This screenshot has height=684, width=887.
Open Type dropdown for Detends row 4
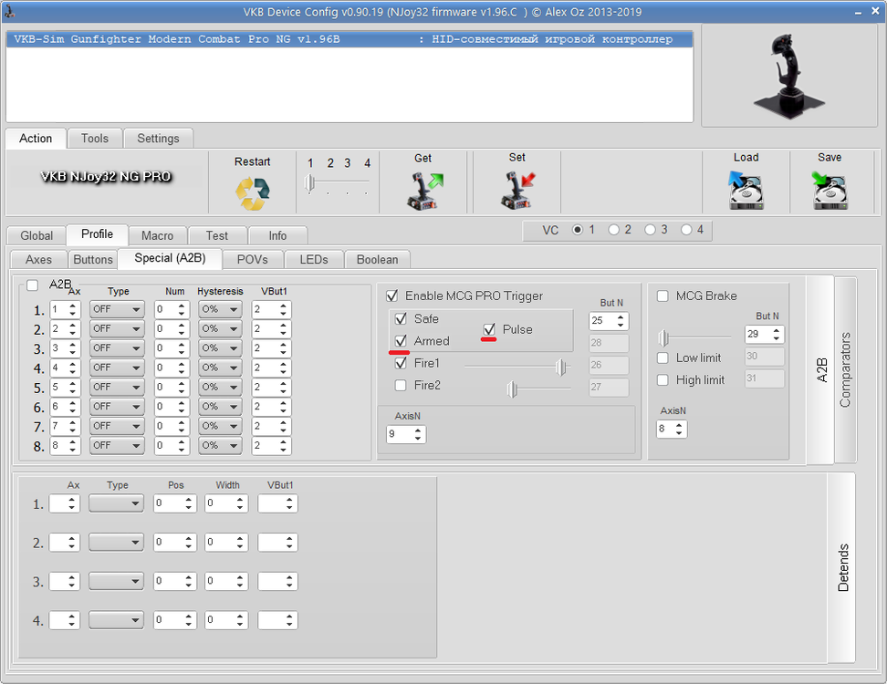coord(116,620)
